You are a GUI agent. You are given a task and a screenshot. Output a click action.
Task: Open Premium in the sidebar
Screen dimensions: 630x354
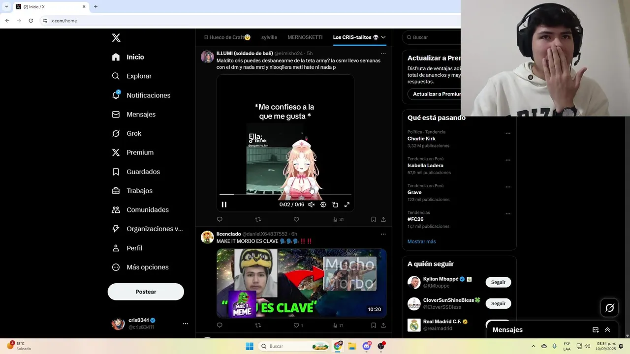pyautogui.click(x=132, y=152)
